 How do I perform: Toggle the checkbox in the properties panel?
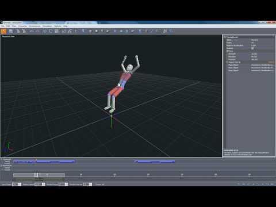252,48
